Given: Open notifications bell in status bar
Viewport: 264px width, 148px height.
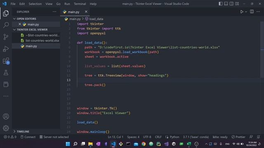Looking at the screenshot, I should click(x=258, y=137).
